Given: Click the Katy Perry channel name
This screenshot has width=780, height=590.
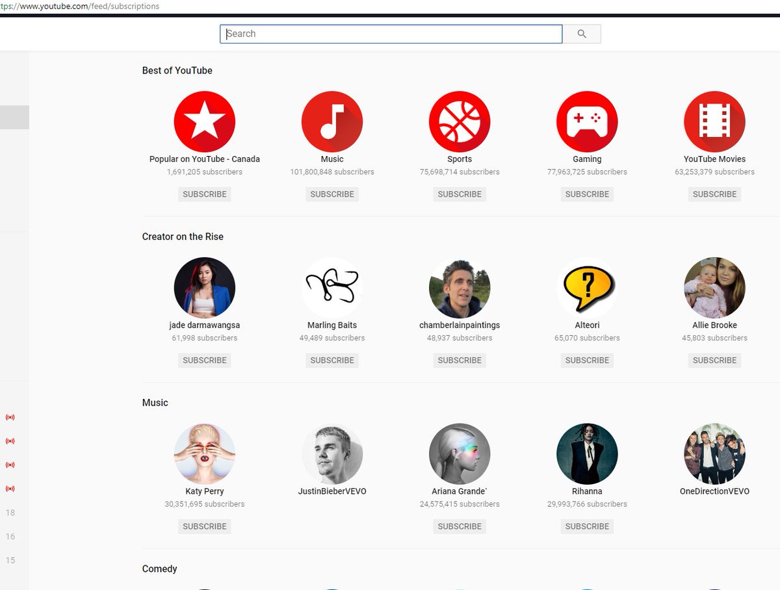Looking at the screenshot, I should pos(205,492).
